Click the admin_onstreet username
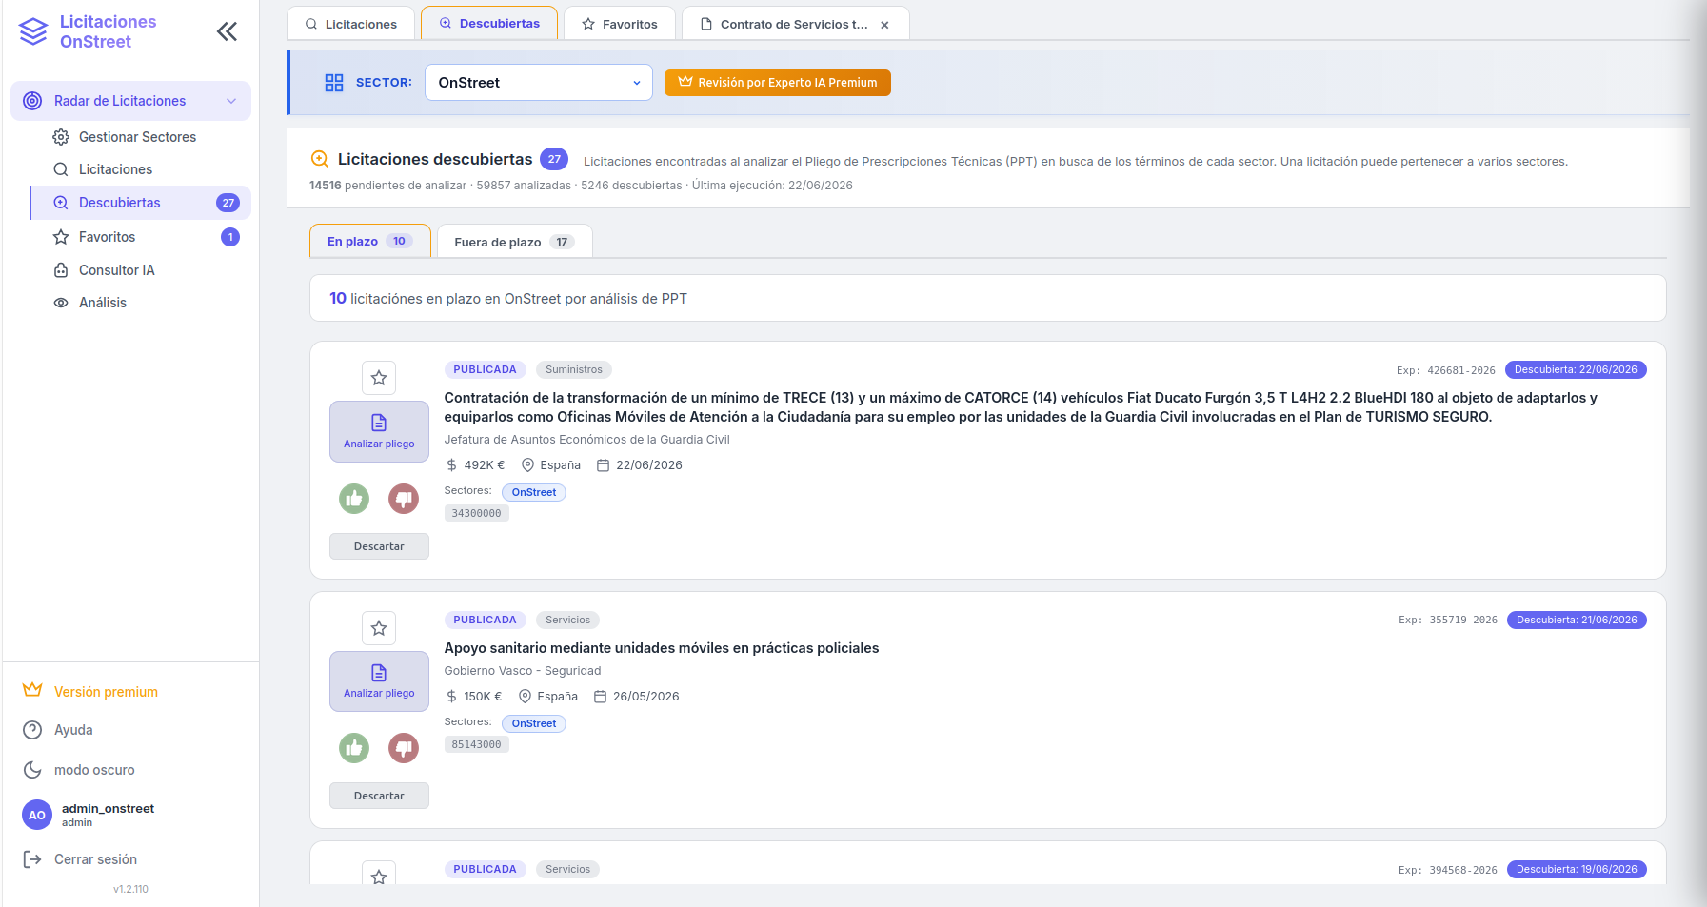This screenshot has height=907, width=1707. (x=108, y=808)
